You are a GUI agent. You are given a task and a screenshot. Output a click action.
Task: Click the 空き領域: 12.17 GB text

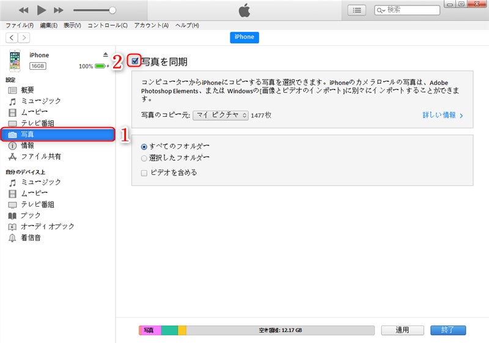tap(281, 330)
